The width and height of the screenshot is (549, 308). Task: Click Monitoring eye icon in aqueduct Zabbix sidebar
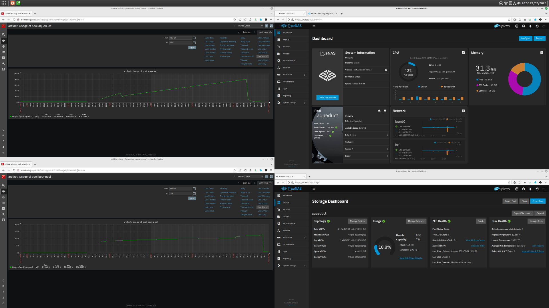(3, 40)
